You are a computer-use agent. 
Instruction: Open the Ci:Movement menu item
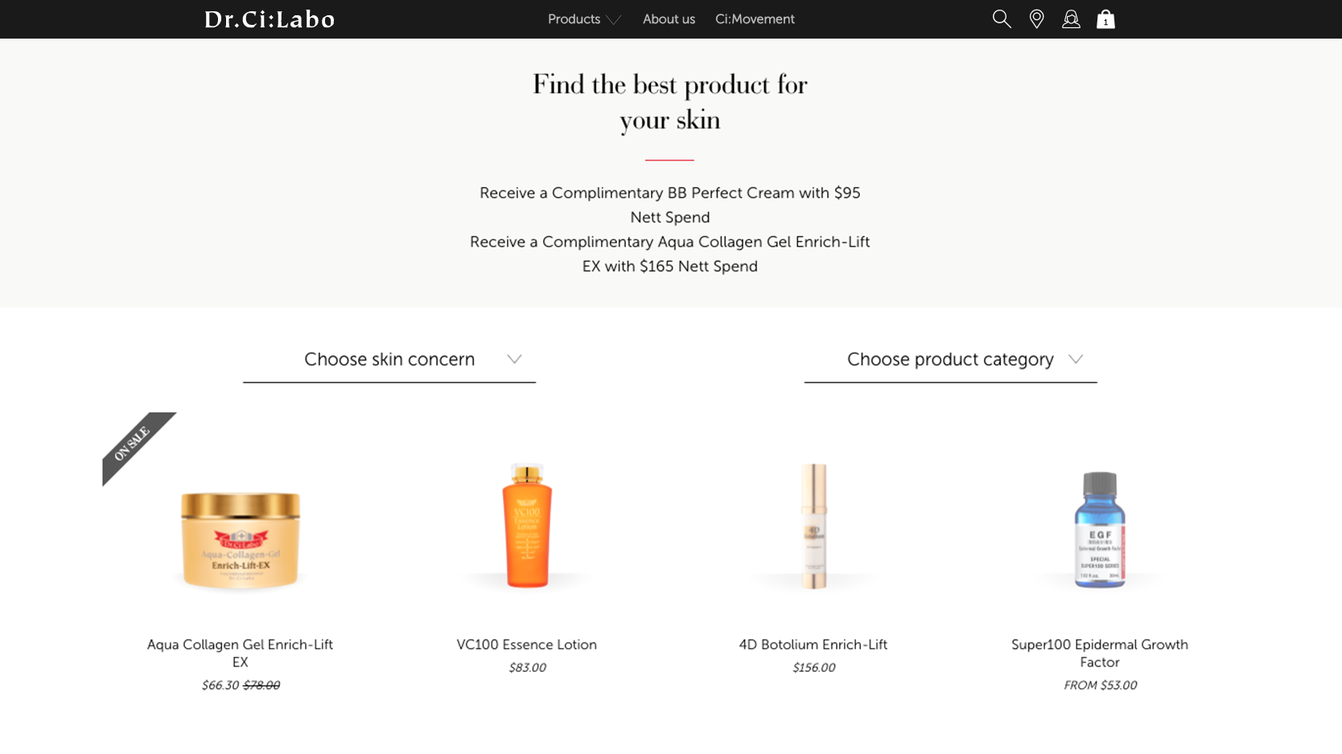pyautogui.click(x=755, y=19)
